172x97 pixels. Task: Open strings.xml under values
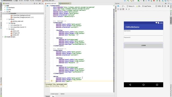[x=16, y=33]
